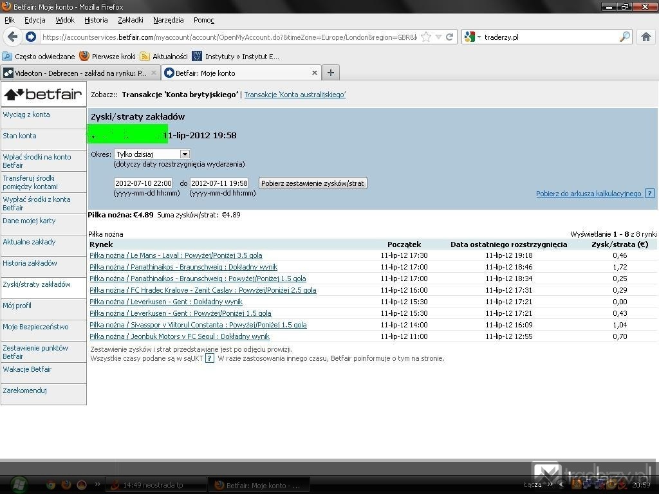Open Zarekomenduj in sidebar
Image resolution: width=659 pixels, height=494 pixels.
click(x=25, y=390)
